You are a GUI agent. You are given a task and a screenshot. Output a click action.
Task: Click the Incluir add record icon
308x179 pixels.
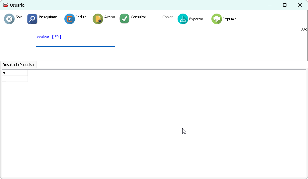pos(70,19)
